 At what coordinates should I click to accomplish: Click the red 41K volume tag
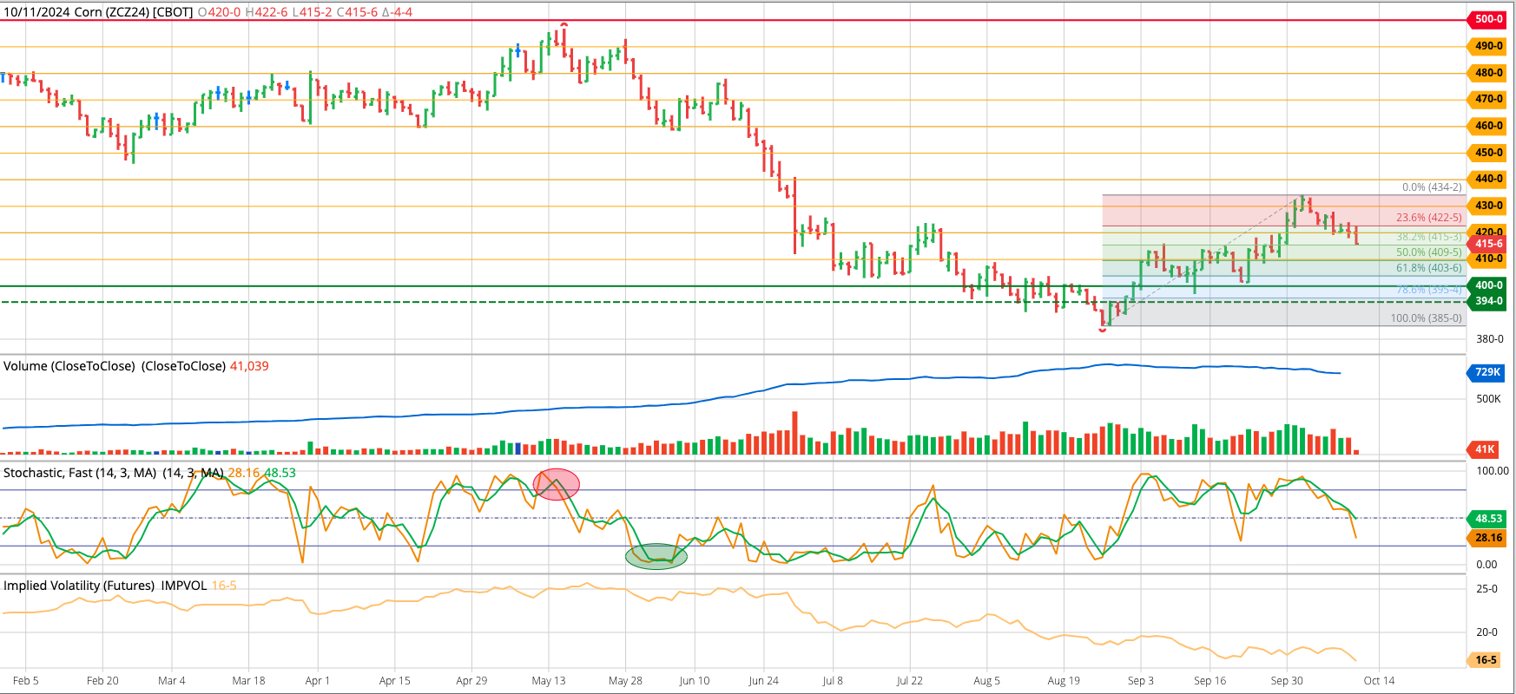point(1485,449)
